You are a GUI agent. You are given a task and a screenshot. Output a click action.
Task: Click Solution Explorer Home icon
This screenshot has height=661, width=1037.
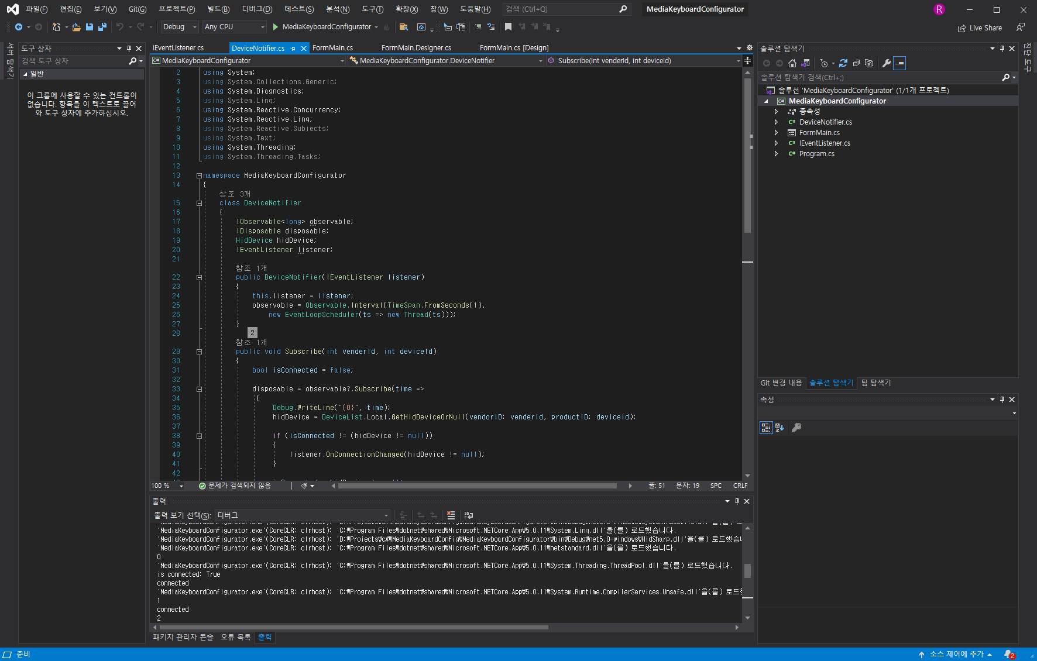(792, 63)
